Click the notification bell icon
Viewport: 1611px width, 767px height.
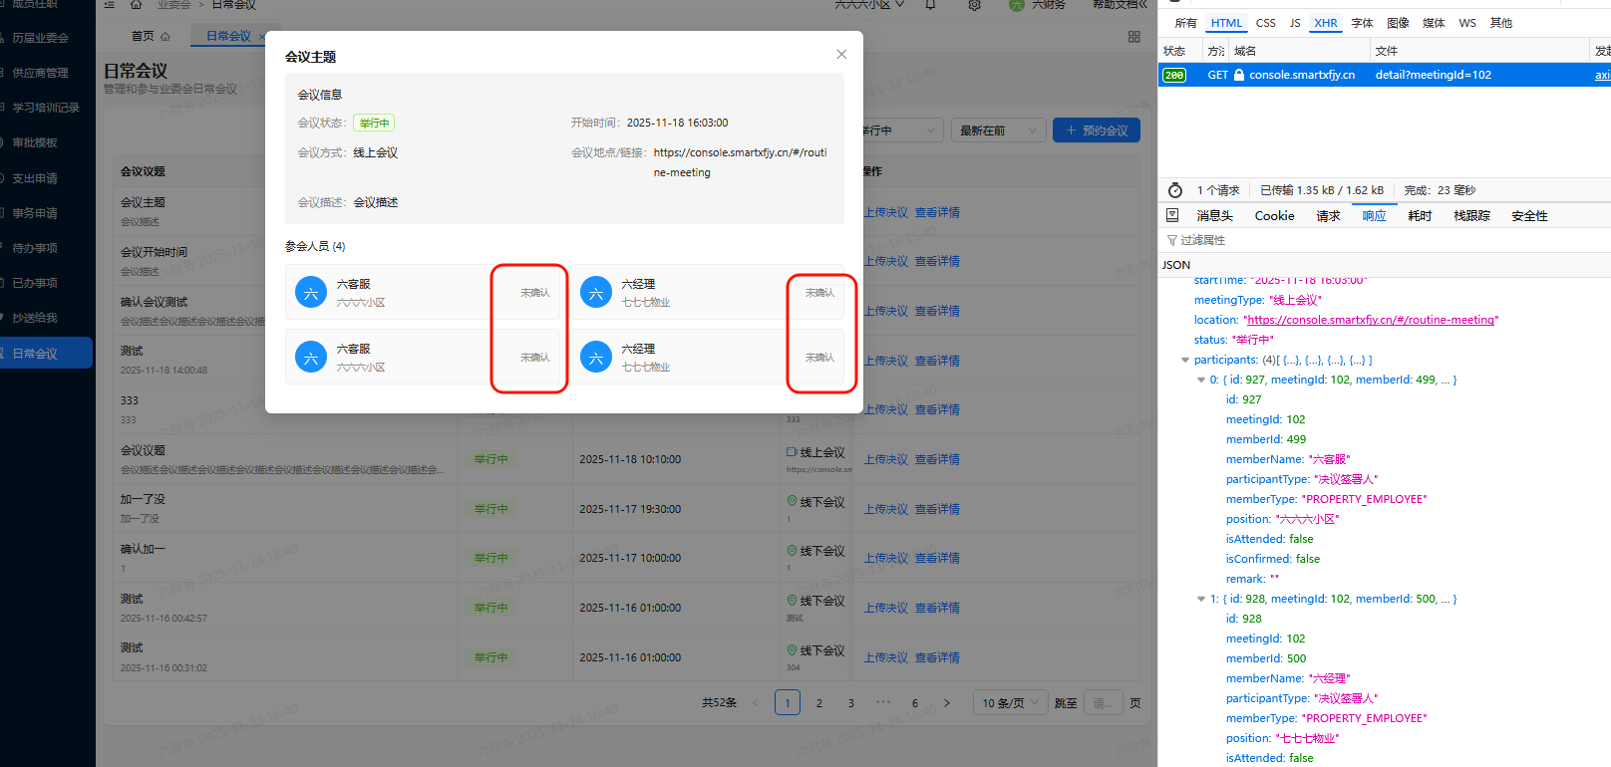(930, 5)
